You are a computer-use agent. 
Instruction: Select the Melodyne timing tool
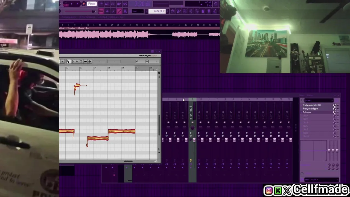pyautogui.click(x=86, y=61)
